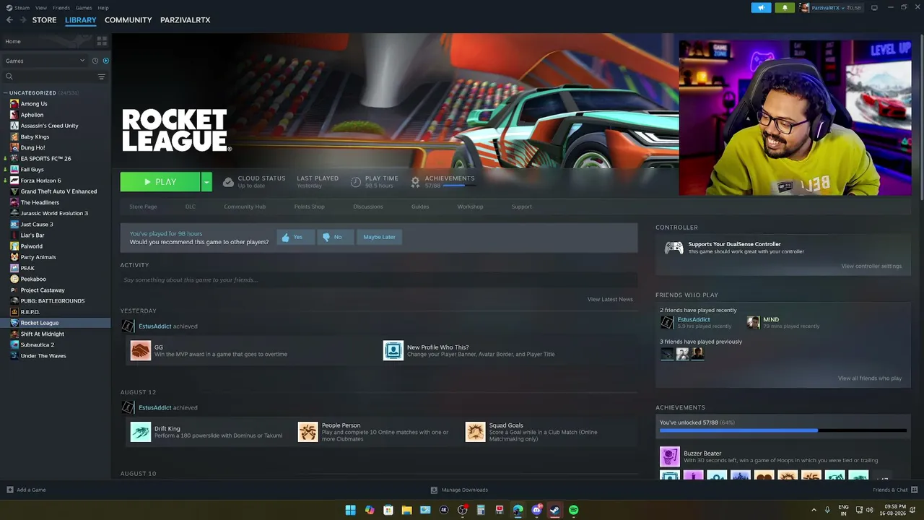Show hidden system tray icons
This screenshot has height=520, width=924.
click(814, 510)
